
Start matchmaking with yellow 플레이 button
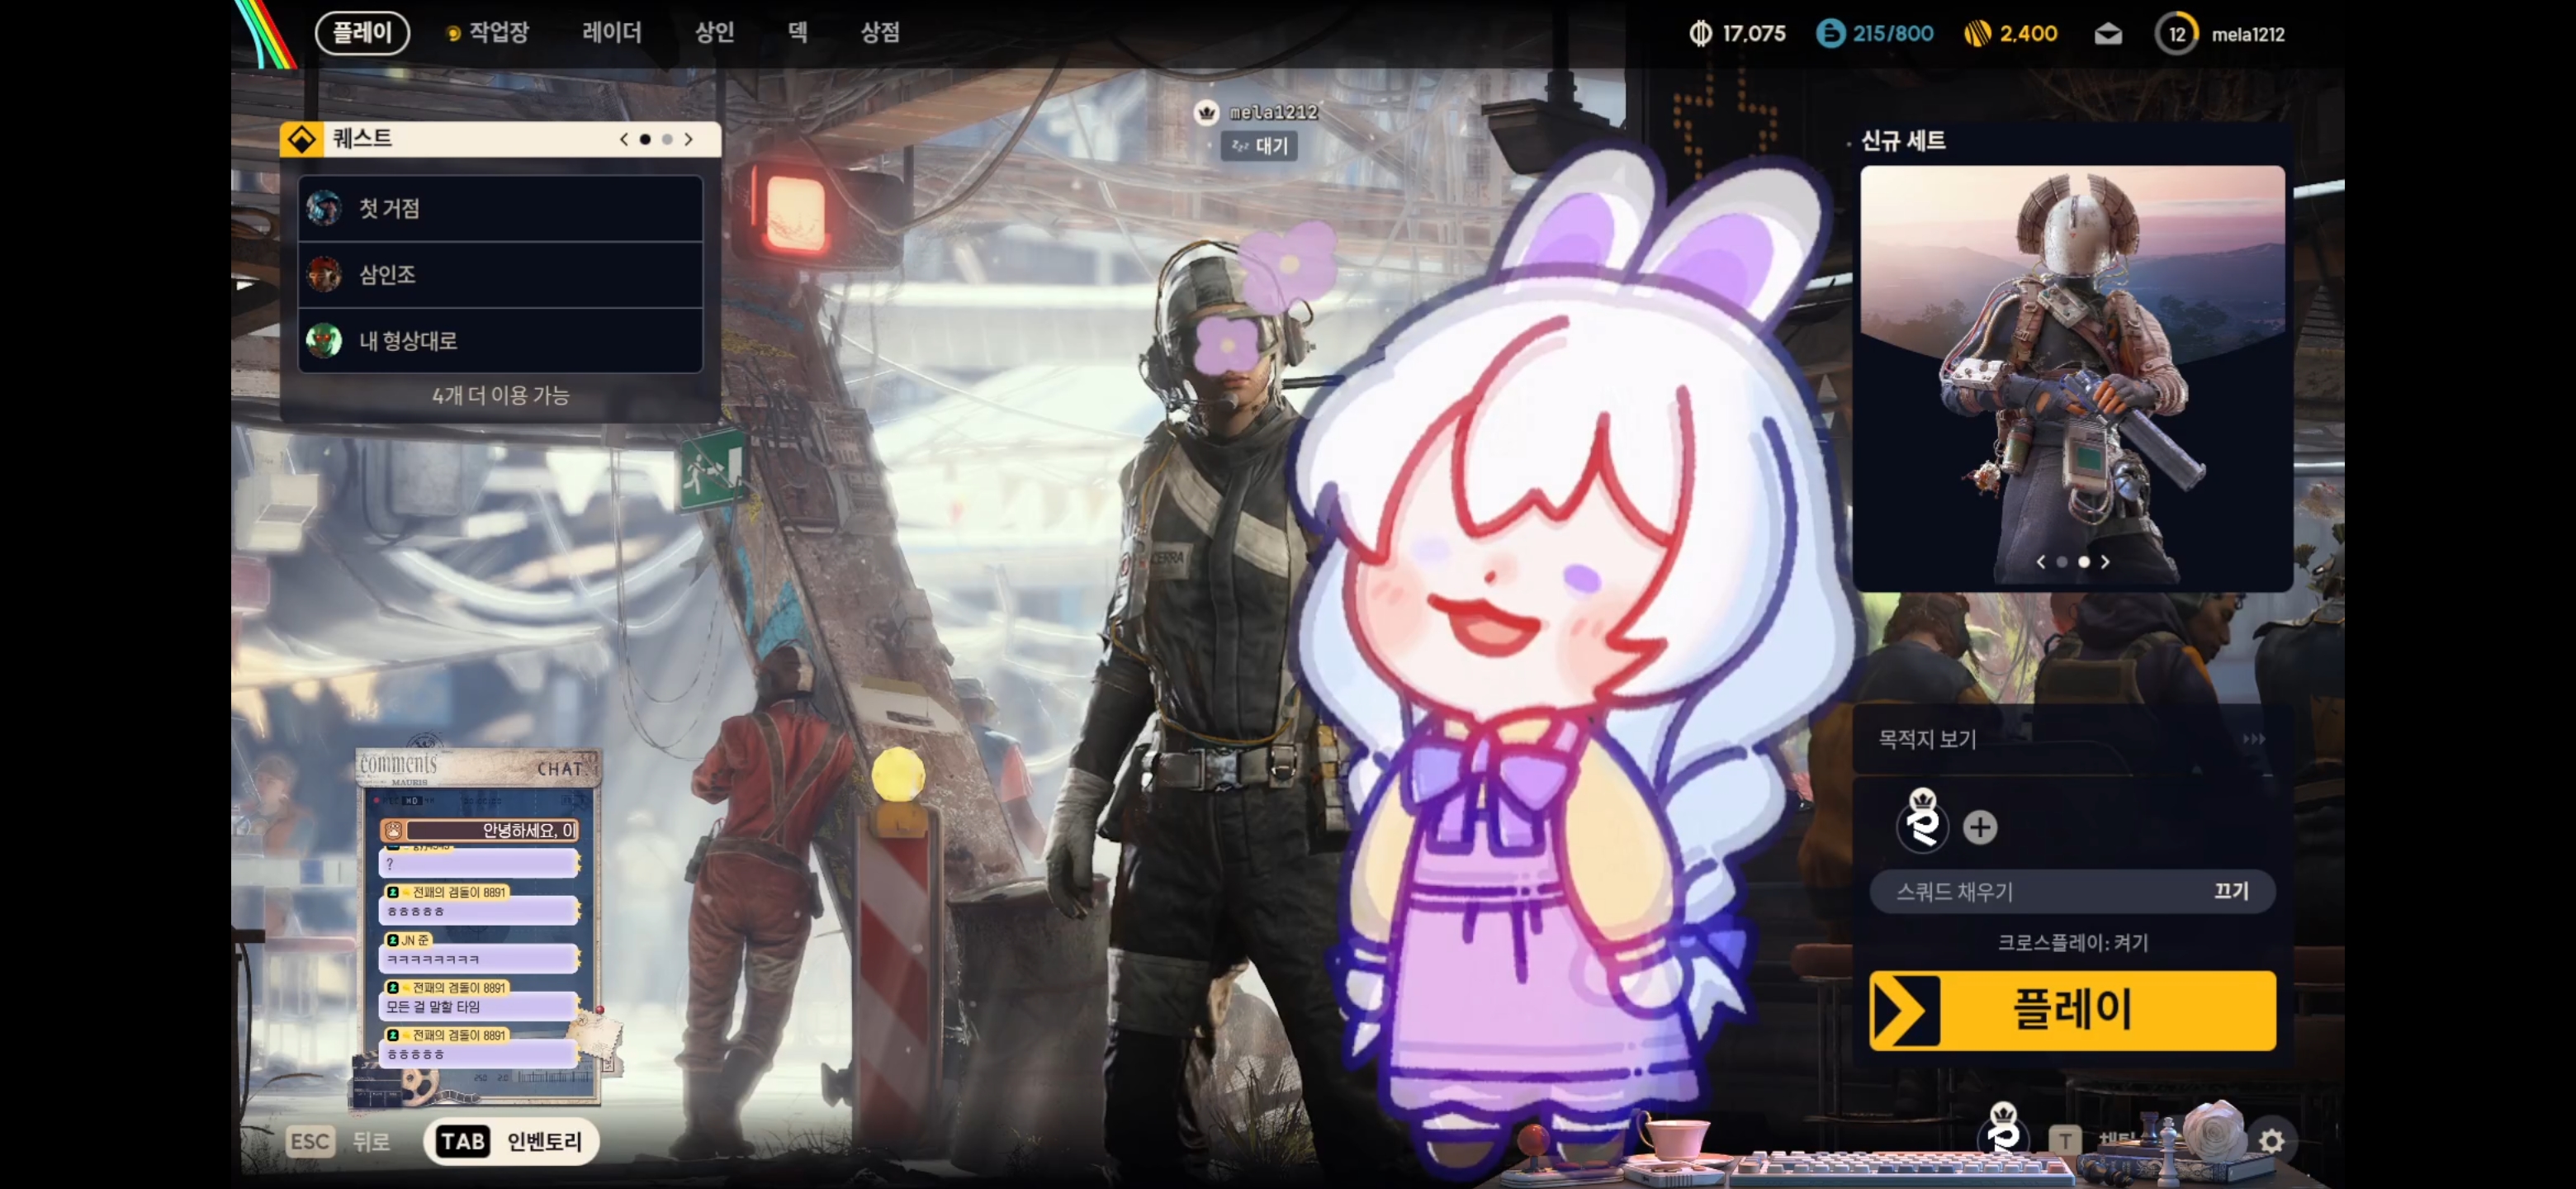2072,1010
